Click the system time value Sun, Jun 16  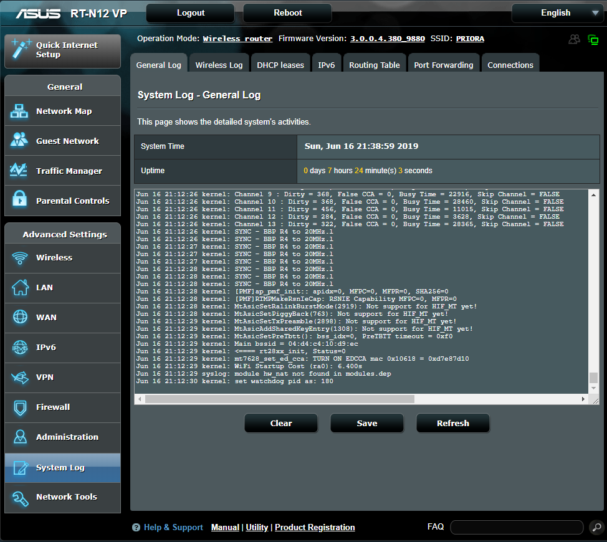click(x=361, y=146)
